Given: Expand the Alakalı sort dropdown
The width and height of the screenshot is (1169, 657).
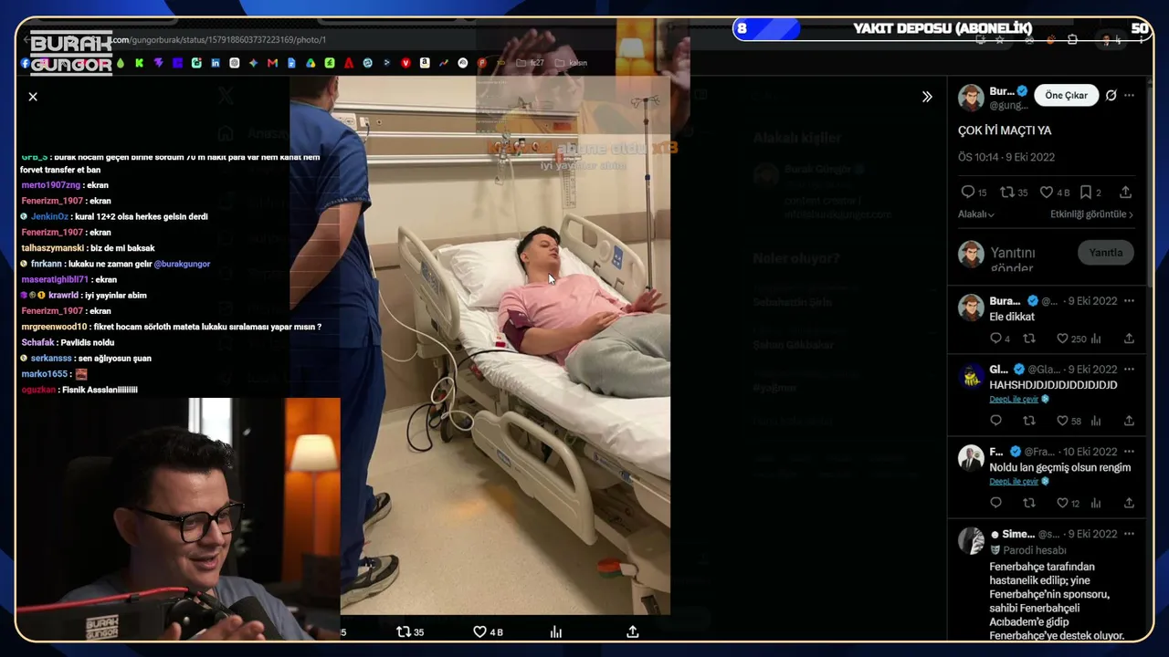Looking at the screenshot, I should [976, 214].
